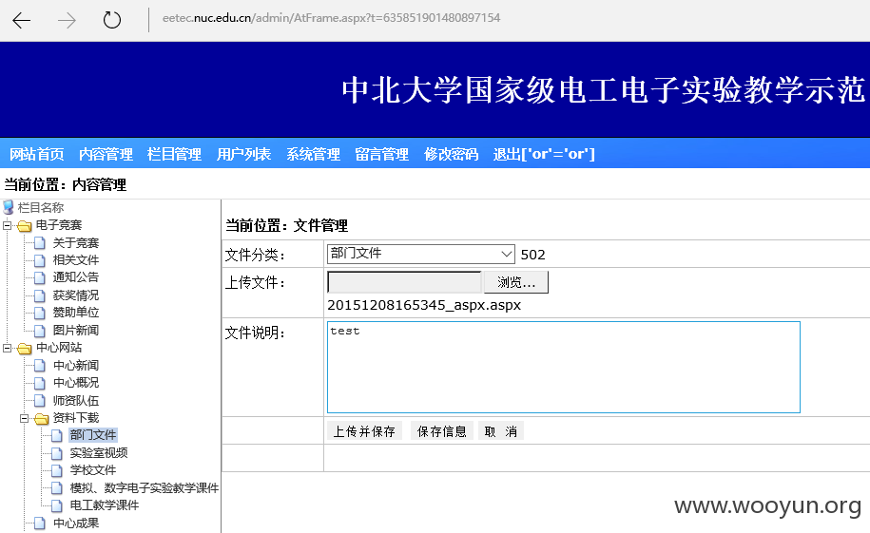Image resolution: width=870 pixels, height=533 pixels.
Task: Click the page icon beside 部门文件
Action: 57,435
